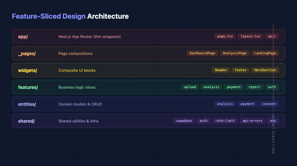Click the payment tag in features row
The image size is (297, 166).
tap(234, 87)
